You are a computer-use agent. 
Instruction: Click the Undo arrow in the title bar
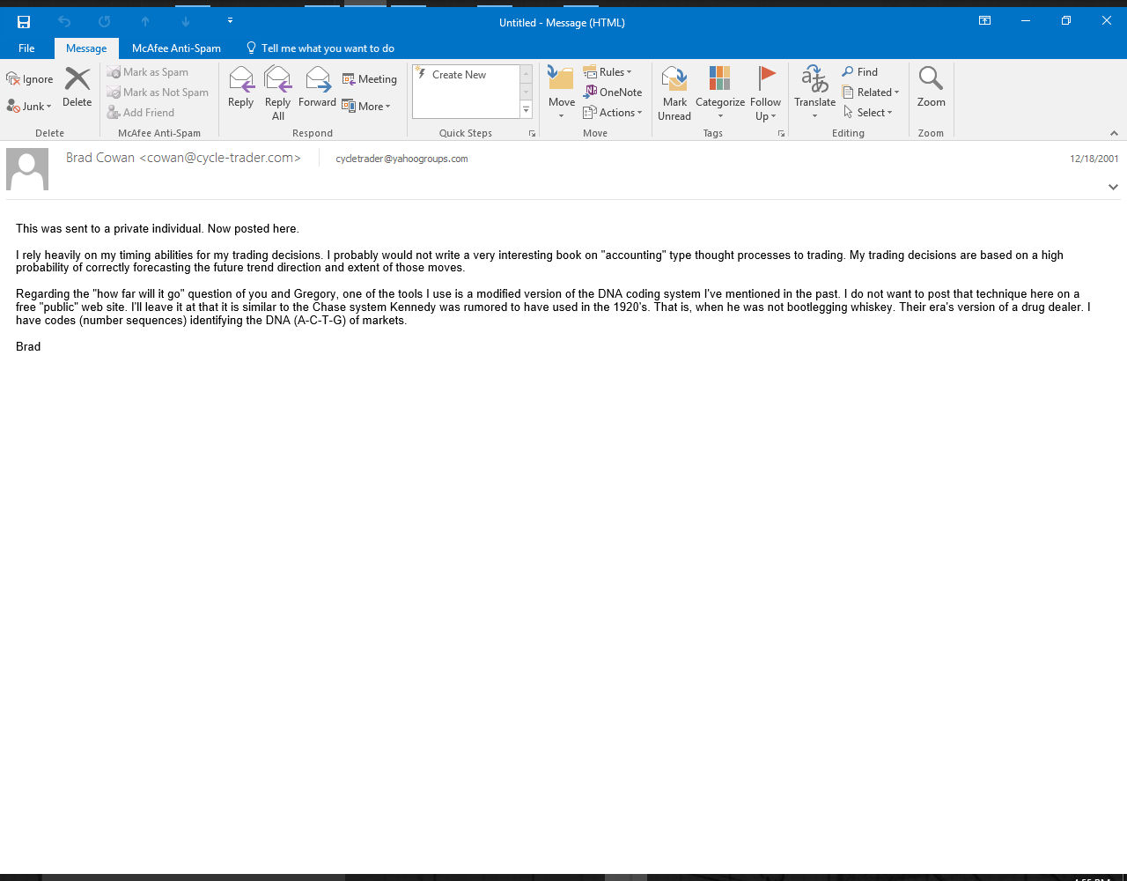click(64, 22)
